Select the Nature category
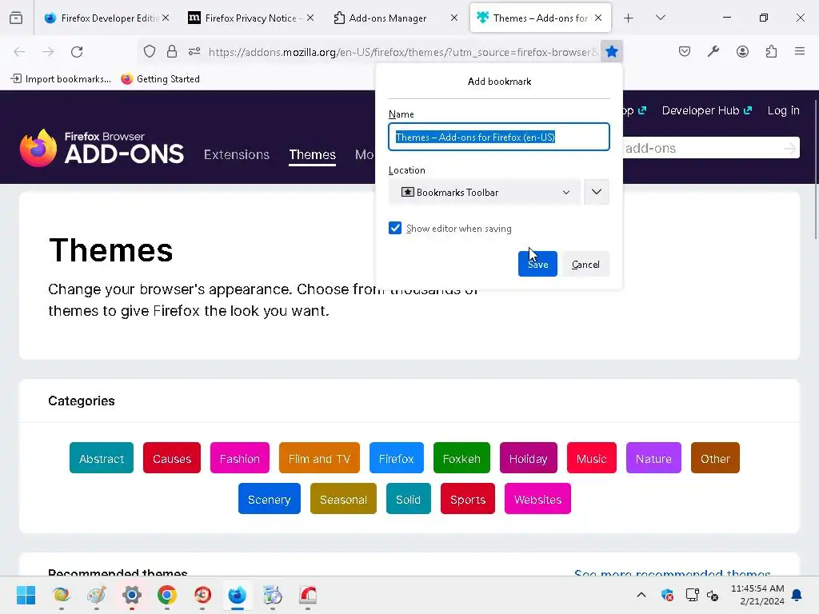 tap(653, 458)
